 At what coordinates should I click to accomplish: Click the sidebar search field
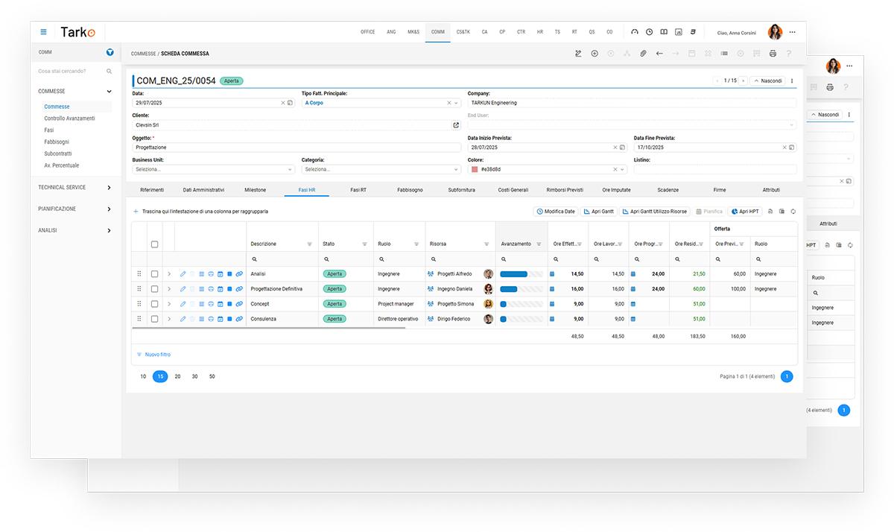71,71
